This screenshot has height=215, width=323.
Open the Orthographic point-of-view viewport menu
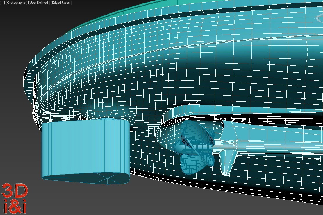tap(17, 3)
